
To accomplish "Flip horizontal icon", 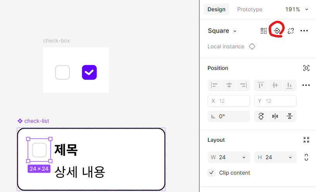I will [275, 116].
